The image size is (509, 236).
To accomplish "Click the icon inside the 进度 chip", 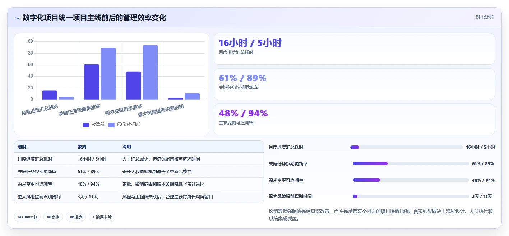I will 71,217.
